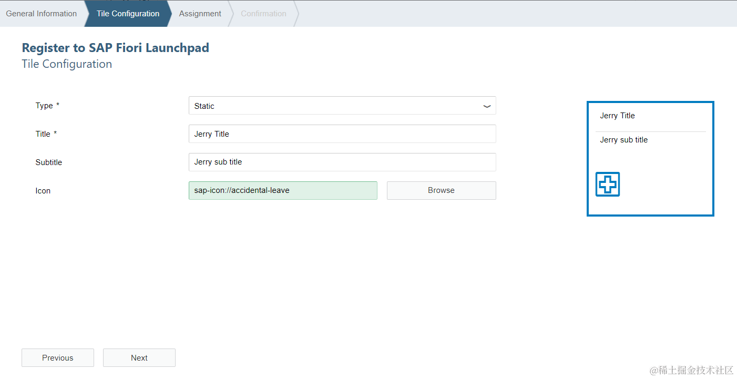Viewport: 737px width, 379px height.
Task: Click the Next button
Action: pos(139,357)
